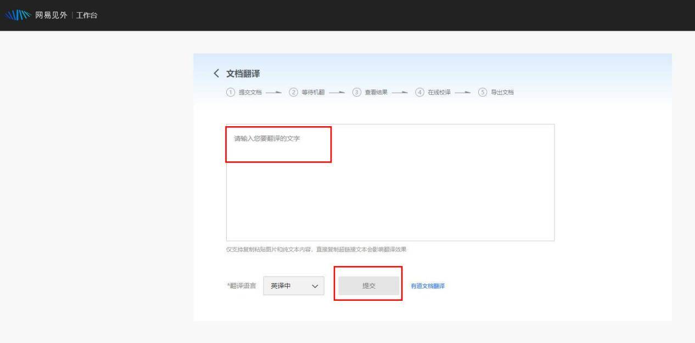Image resolution: width=695 pixels, height=343 pixels.
Task: Go back using the arrow beside 文档翻译
Action: coord(216,75)
